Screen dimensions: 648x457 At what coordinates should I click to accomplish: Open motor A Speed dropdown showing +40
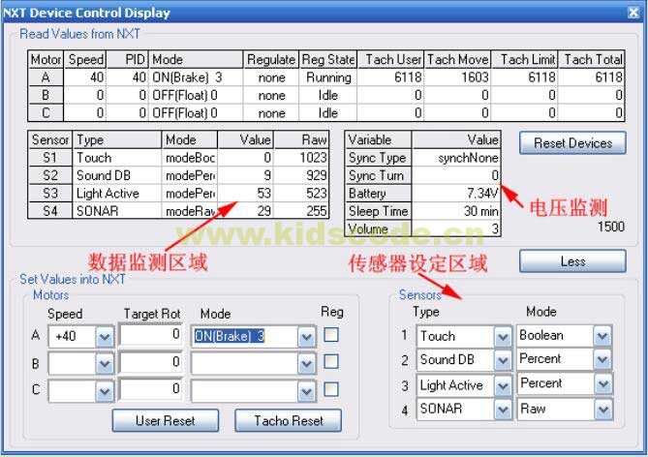105,337
